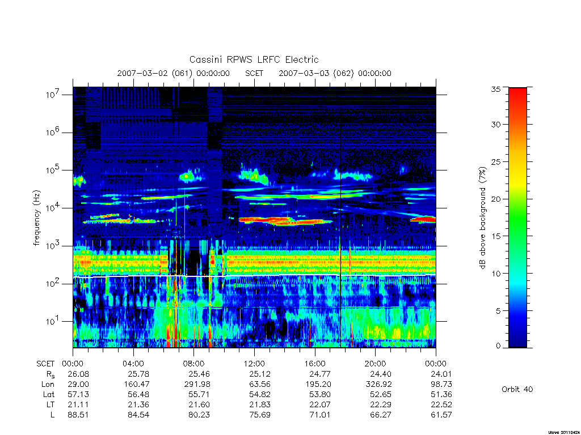The image size is (581, 435).
Task: Click the 08:00 time tick label
Action: pyautogui.click(x=194, y=364)
